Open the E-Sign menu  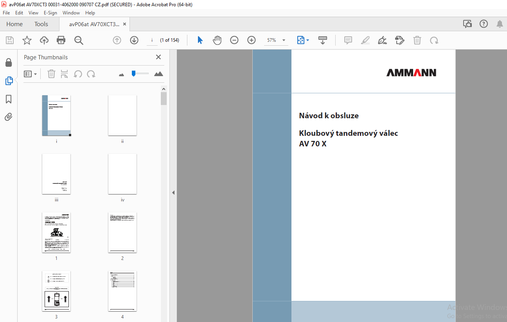(50, 13)
